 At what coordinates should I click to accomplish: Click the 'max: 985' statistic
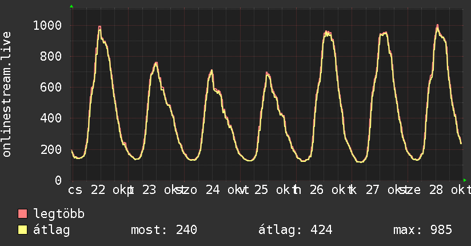coord(422,230)
